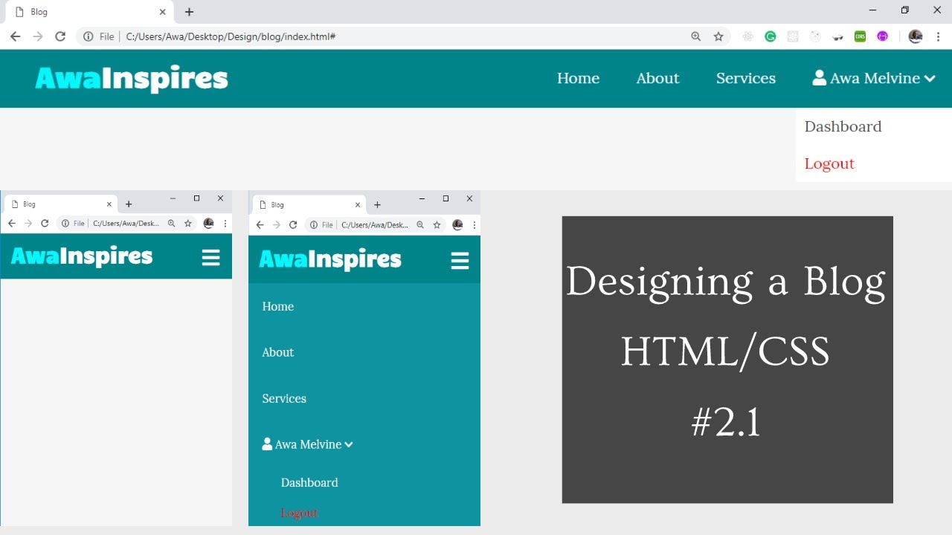Click the browser reload icon

coord(60,36)
